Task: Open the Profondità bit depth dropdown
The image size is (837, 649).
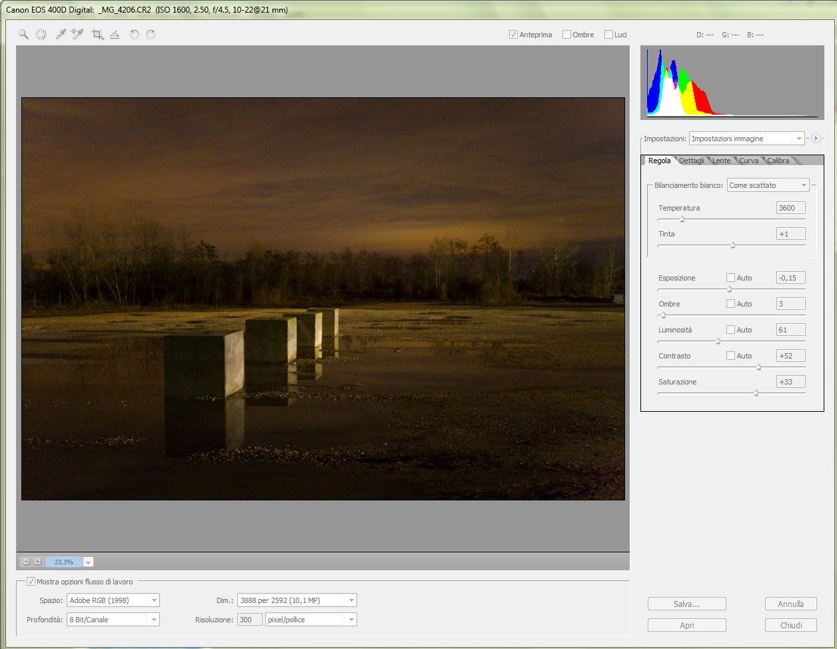Action: (113, 620)
